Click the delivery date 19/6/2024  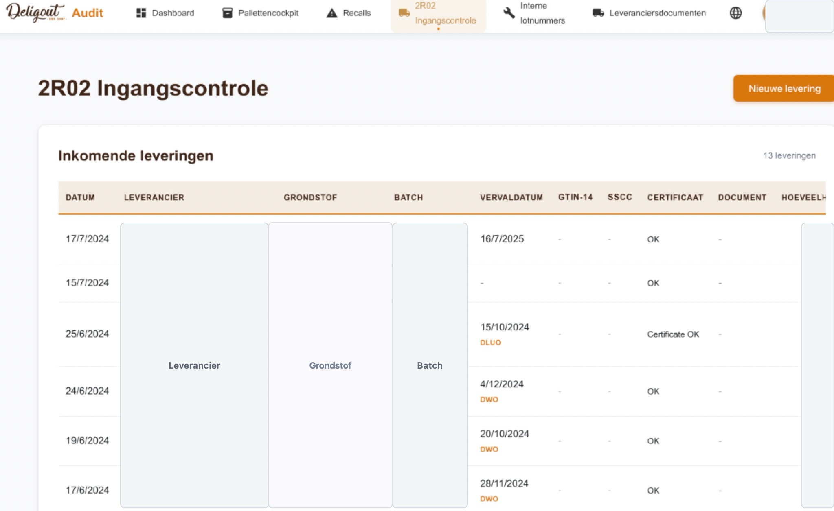point(87,441)
